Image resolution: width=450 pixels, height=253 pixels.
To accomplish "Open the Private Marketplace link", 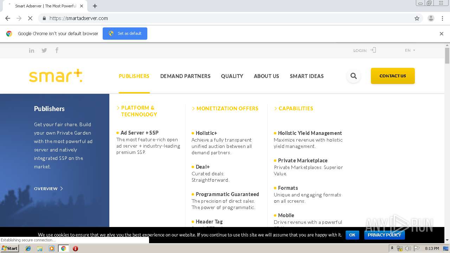I will coord(303,161).
